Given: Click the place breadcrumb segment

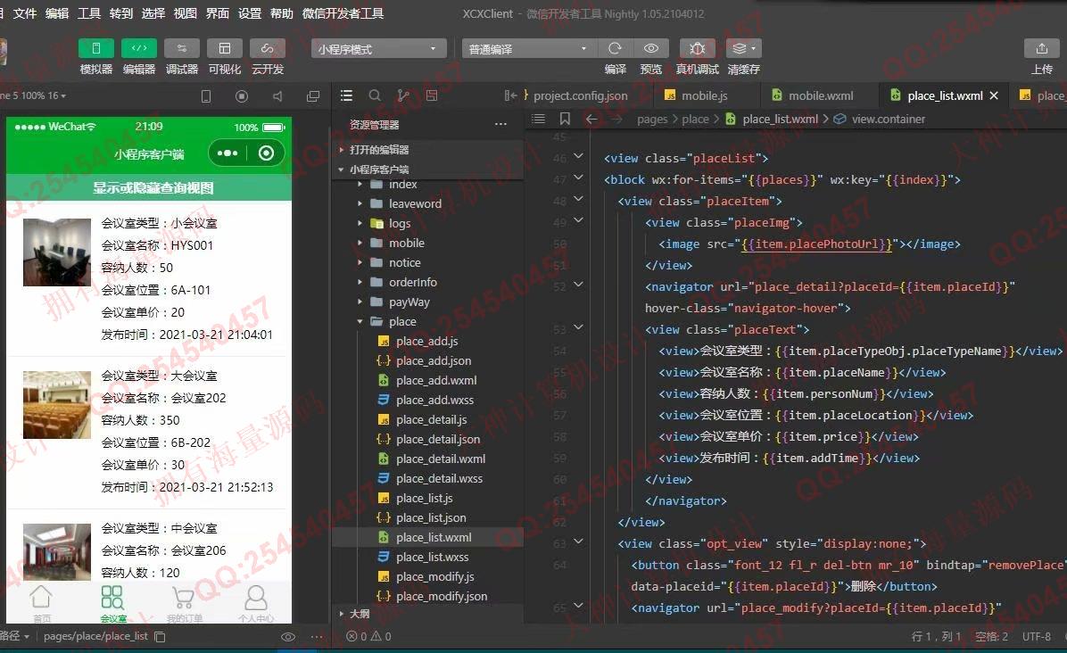Looking at the screenshot, I should 695,119.
